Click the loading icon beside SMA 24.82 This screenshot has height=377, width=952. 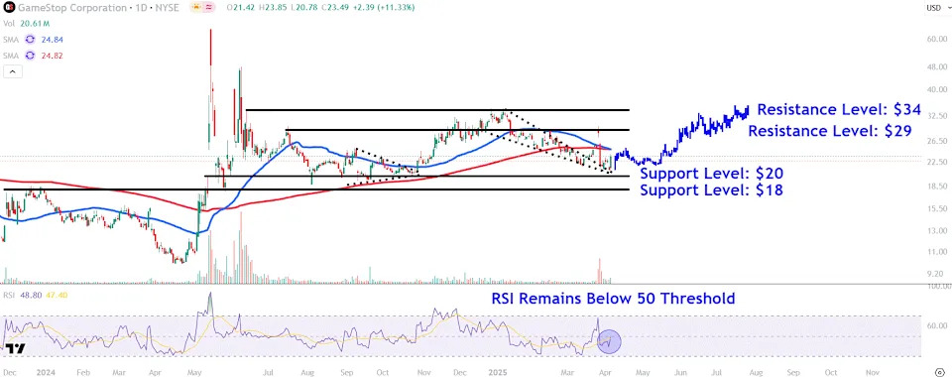(29, 56)
